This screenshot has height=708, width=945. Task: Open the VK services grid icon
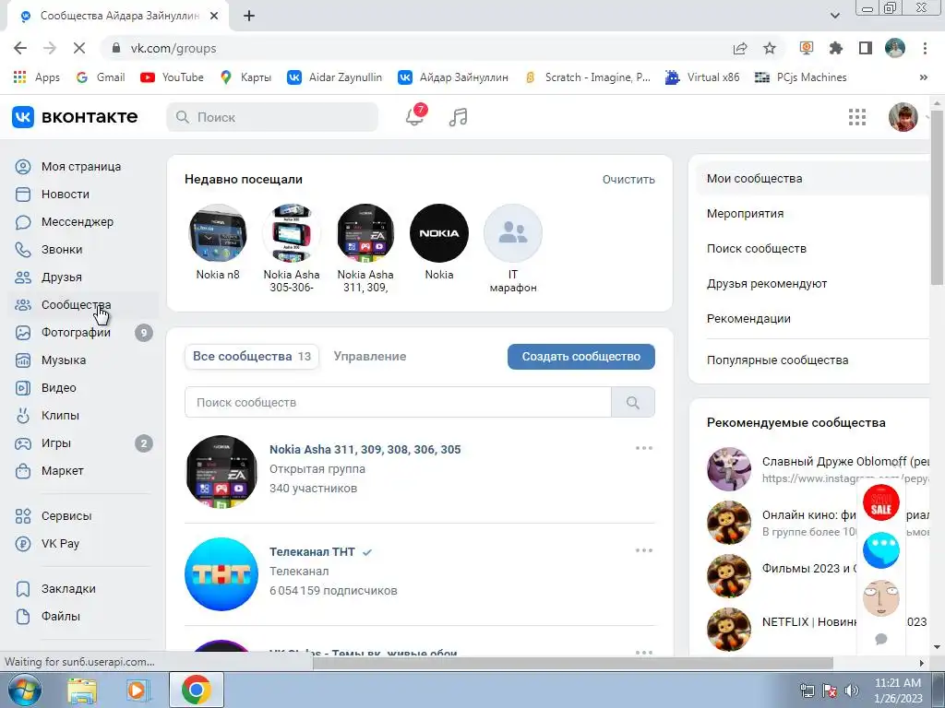coord(857,117)
